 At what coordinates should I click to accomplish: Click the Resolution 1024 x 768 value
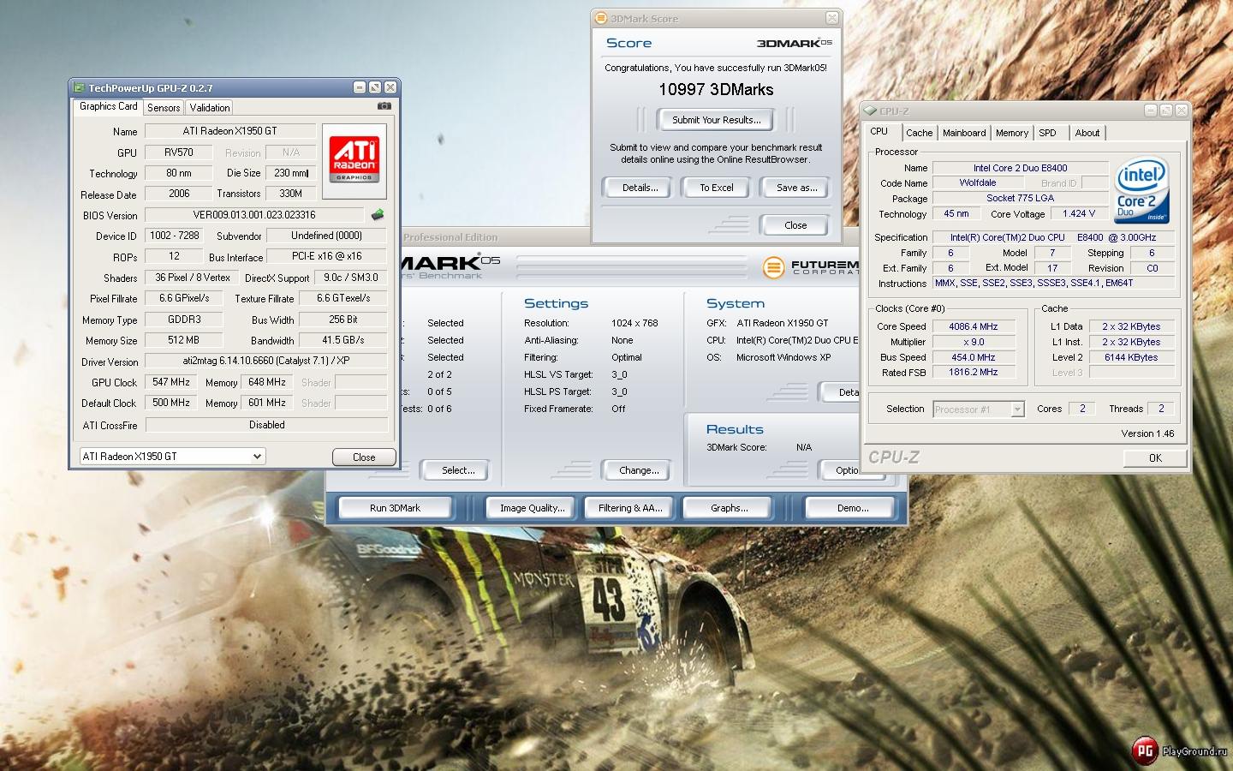[x=634, y=323]
